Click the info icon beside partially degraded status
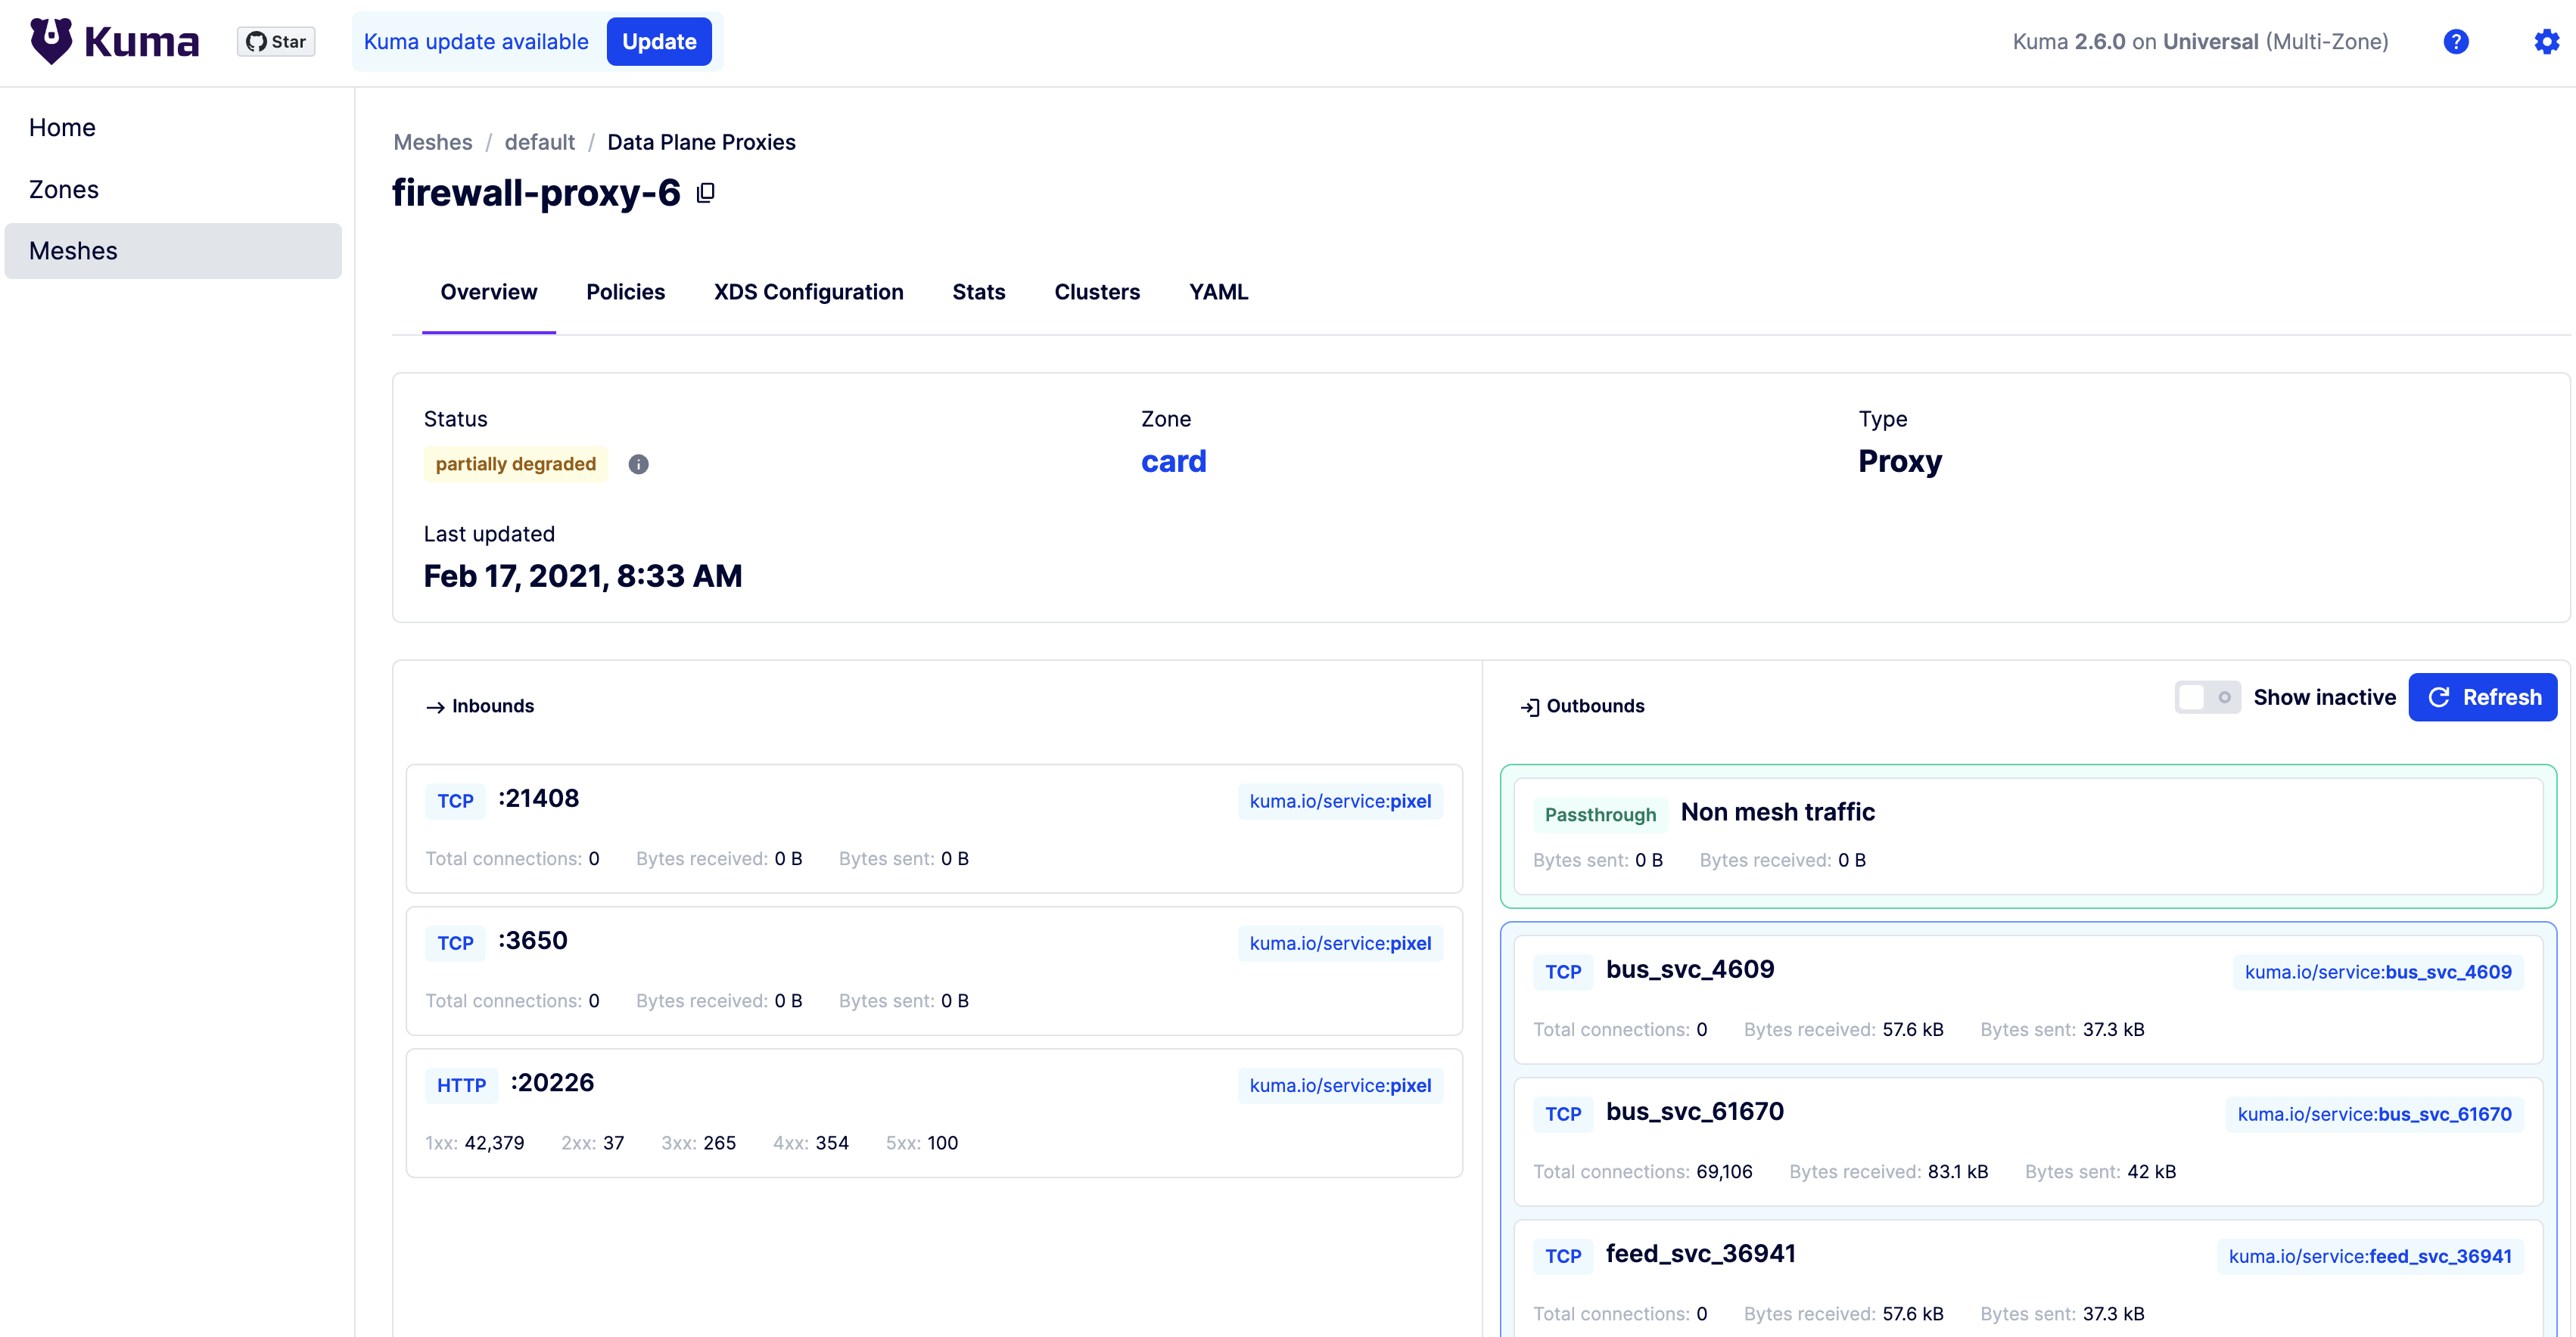Image resolution: width=2576 pixels, height=1337 pixels. (639, 464)
